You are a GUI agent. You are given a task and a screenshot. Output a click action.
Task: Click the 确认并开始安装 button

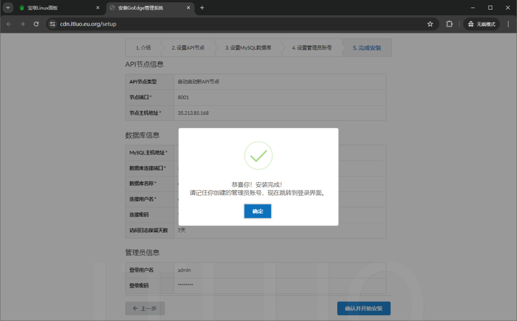(364, 308)
